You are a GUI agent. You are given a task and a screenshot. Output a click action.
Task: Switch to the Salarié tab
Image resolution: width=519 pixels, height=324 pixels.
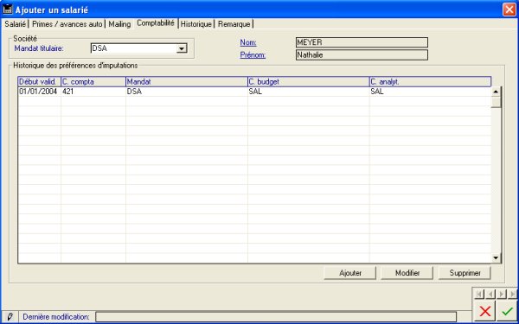pos(15,24)
